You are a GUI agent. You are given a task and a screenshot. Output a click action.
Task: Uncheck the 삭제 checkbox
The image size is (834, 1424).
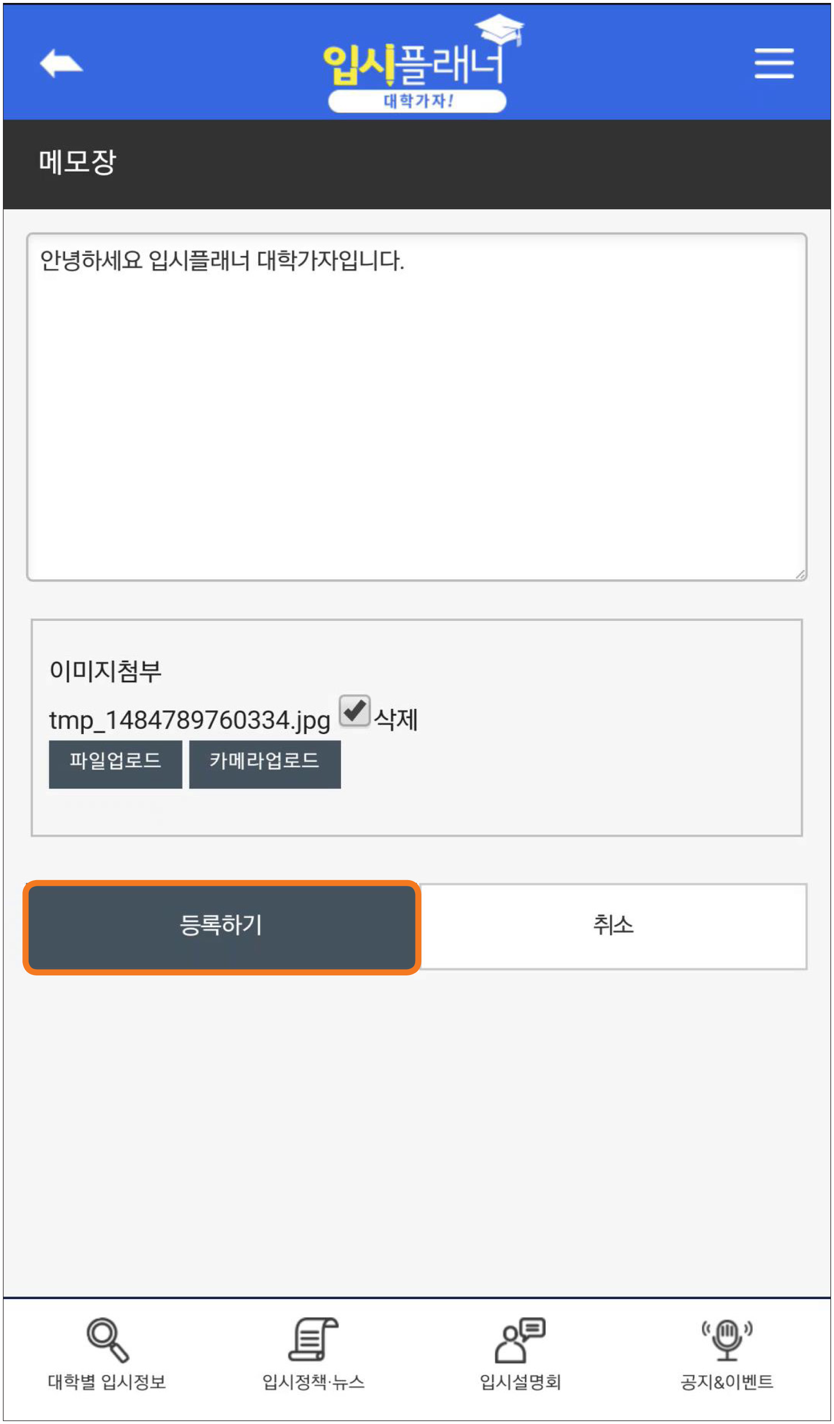point(354,711)
